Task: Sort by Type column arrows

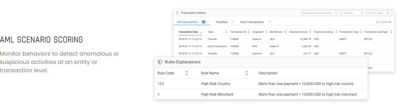Action: (226, 32)
